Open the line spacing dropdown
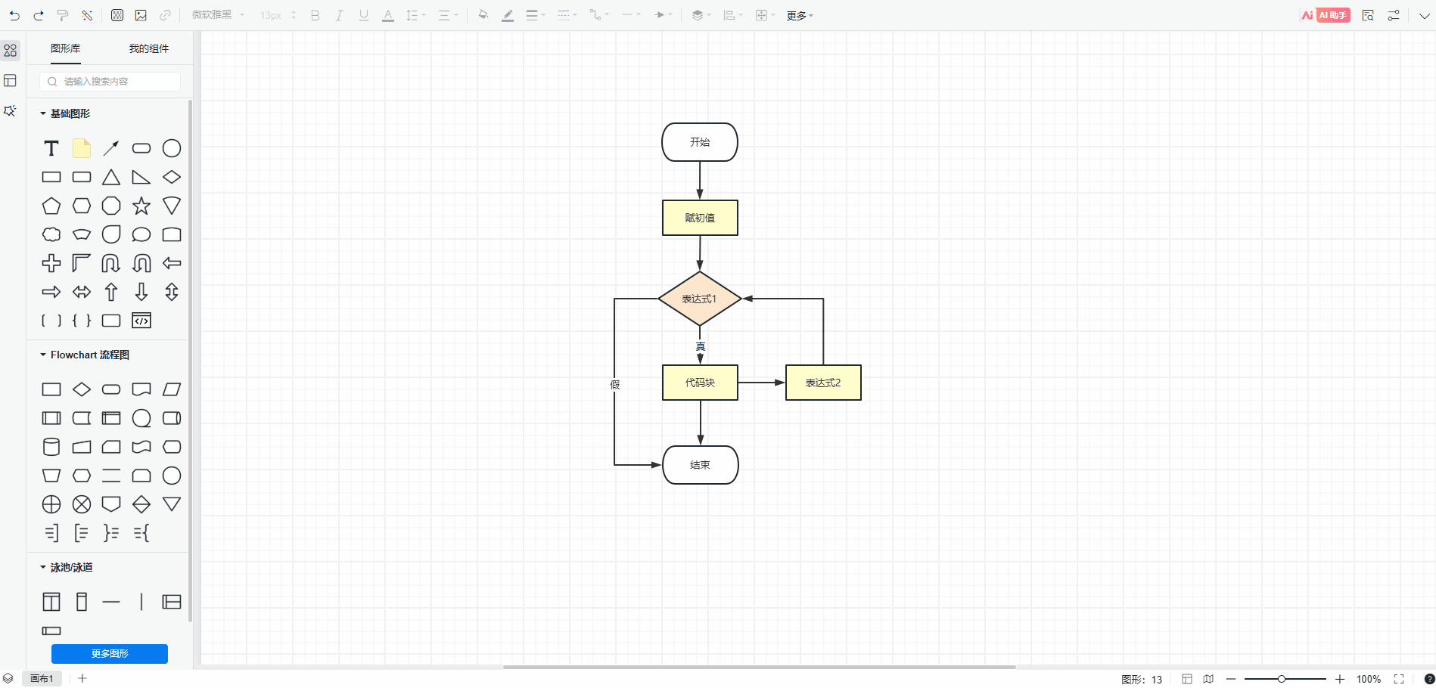1436x688 pixels. (x=415, y=15)
